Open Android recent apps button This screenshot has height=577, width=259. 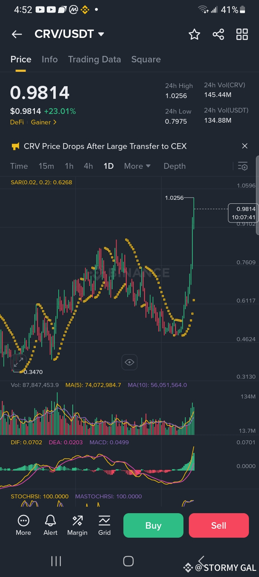pos(56,561)
